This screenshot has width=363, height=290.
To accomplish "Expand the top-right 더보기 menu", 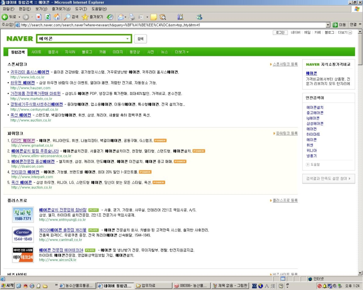I will (345, 32).
